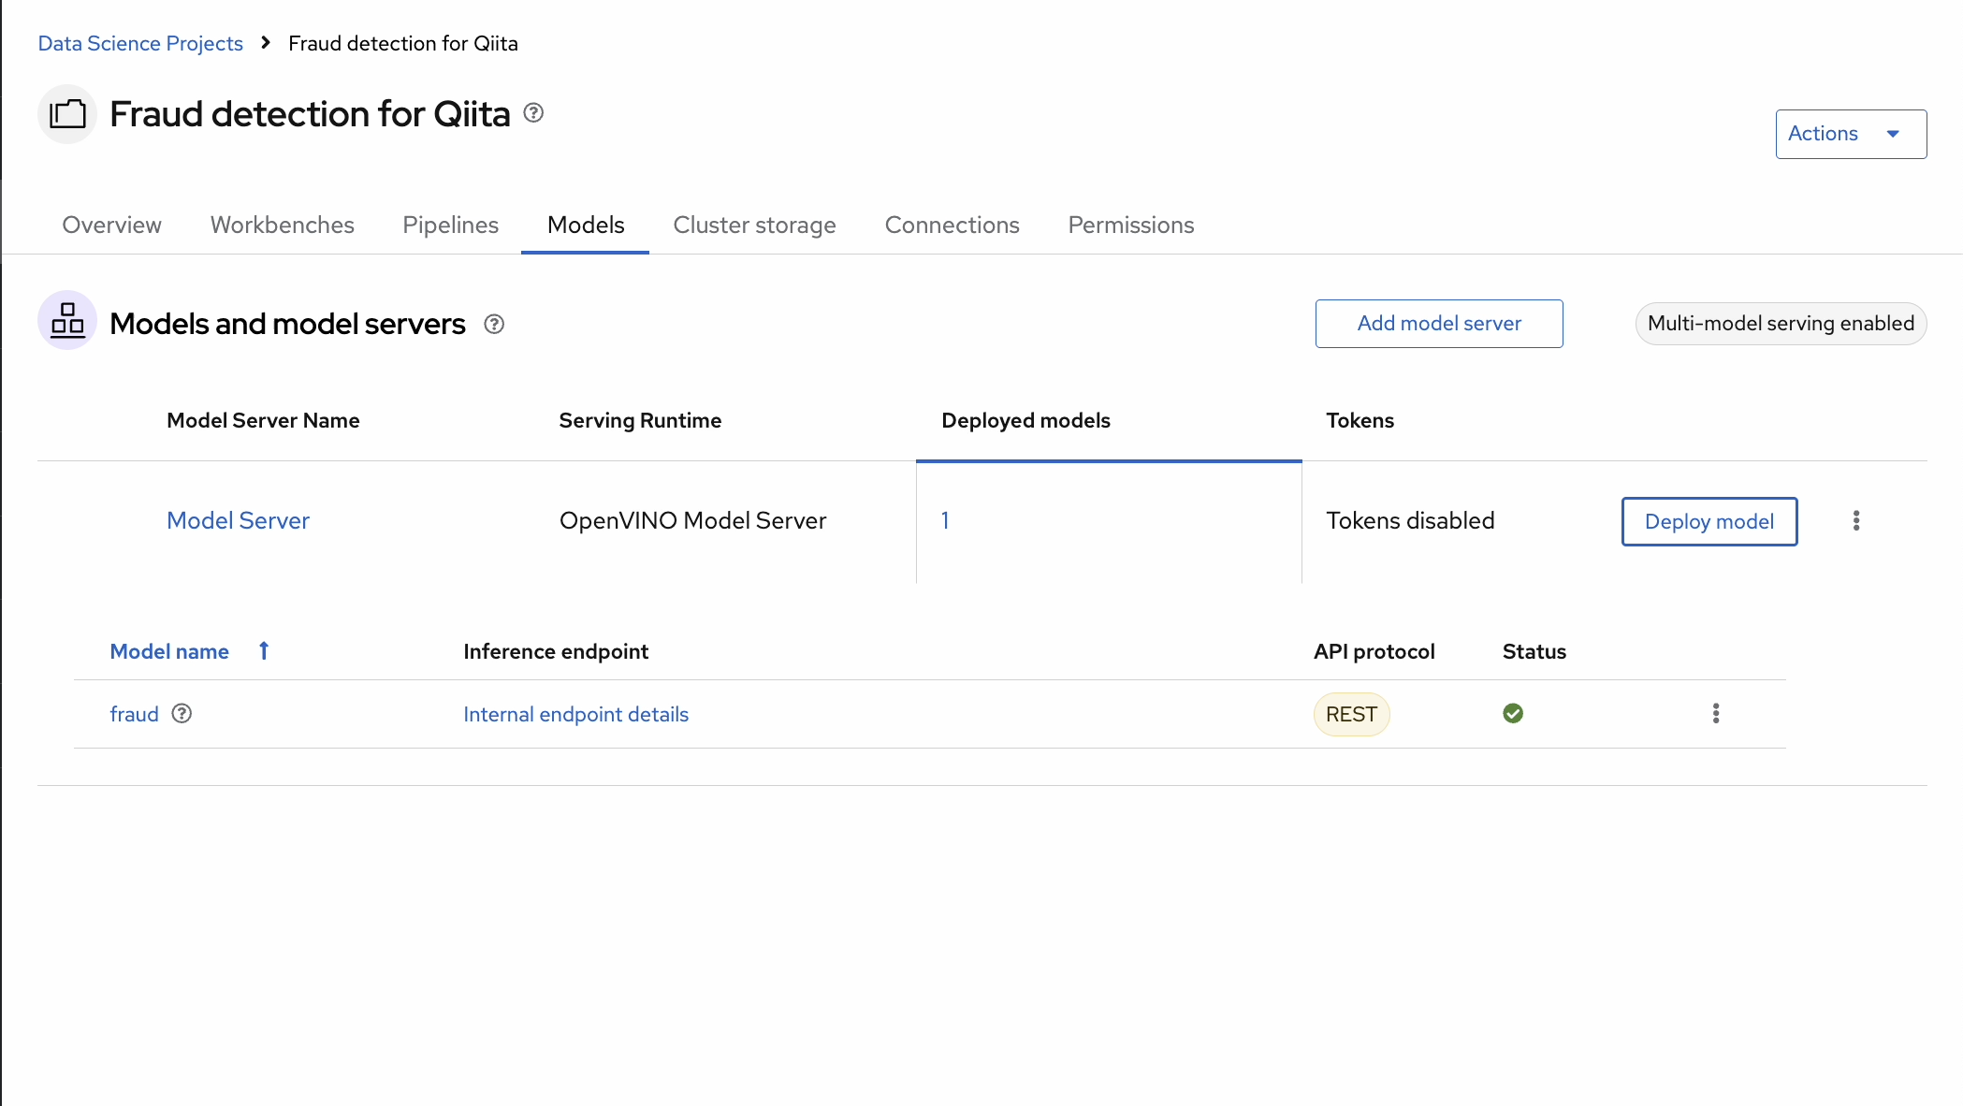Image resolution: width=1963 pixels, height=1106 pixels.
Task: Open kebab menu for Model Server row
Action: pos(1856,521)
